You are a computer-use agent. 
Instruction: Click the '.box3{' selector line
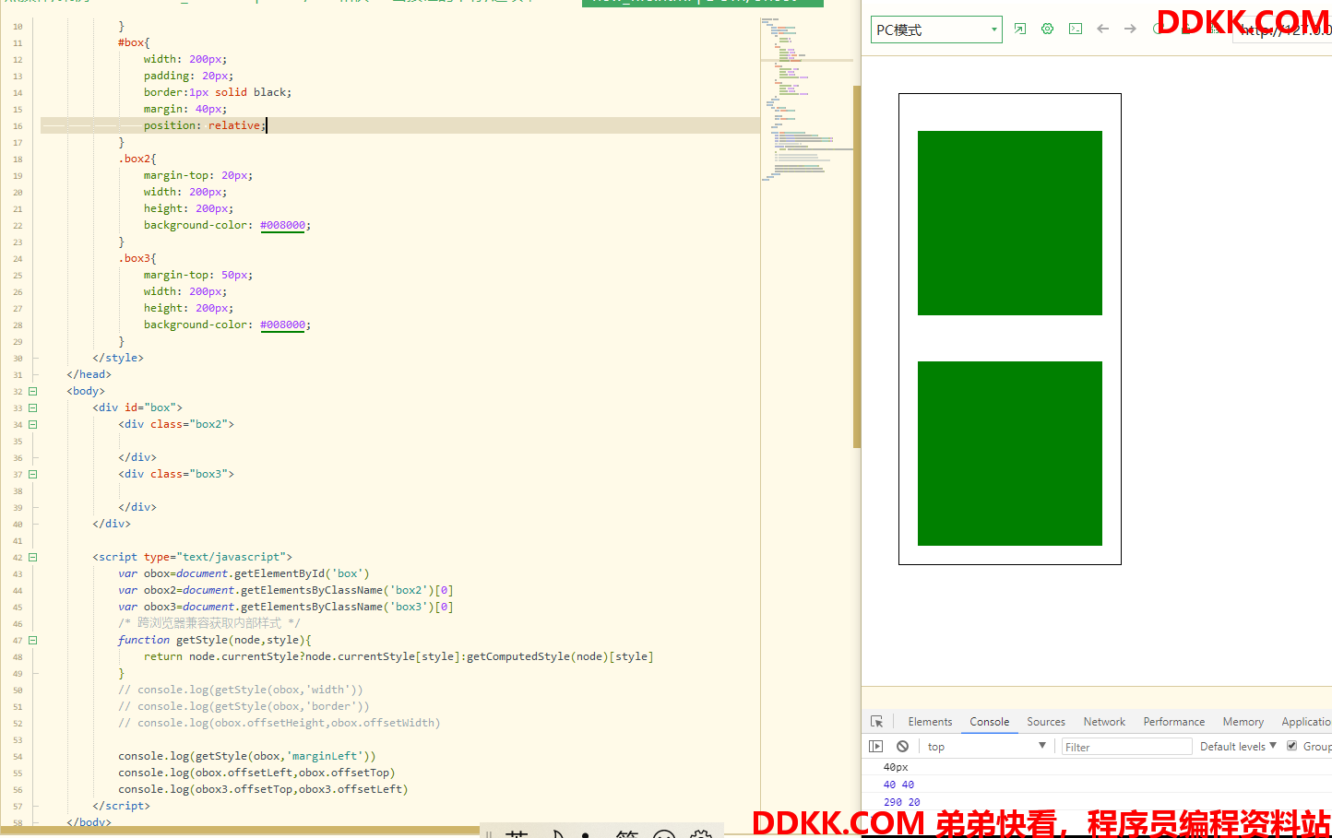pos(137,258)
